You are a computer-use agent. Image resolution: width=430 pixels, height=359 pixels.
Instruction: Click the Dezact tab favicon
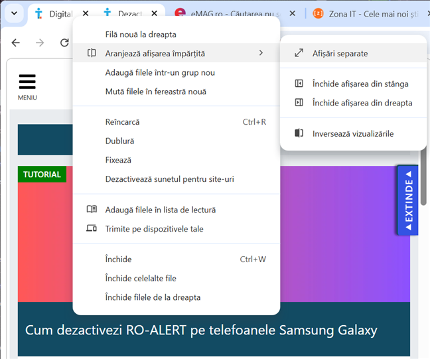point(107,13)
